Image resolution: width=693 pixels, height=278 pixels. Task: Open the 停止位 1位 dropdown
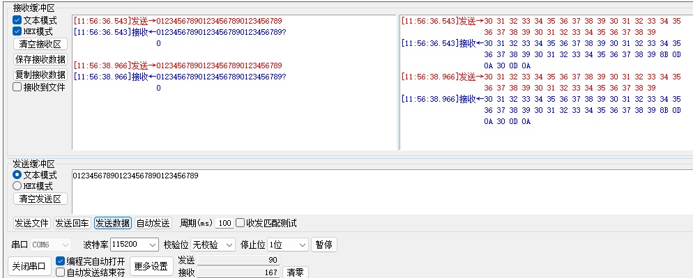pyautogui.click(x=287, y=245)
